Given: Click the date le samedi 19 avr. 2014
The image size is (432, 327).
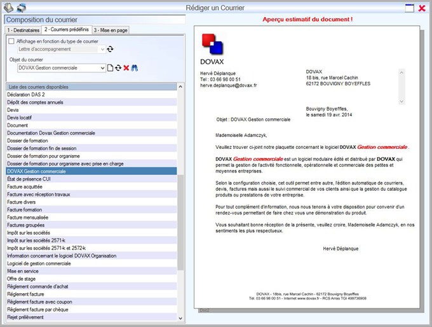Looking at the screenshot, I should click(x=329, y=115).
